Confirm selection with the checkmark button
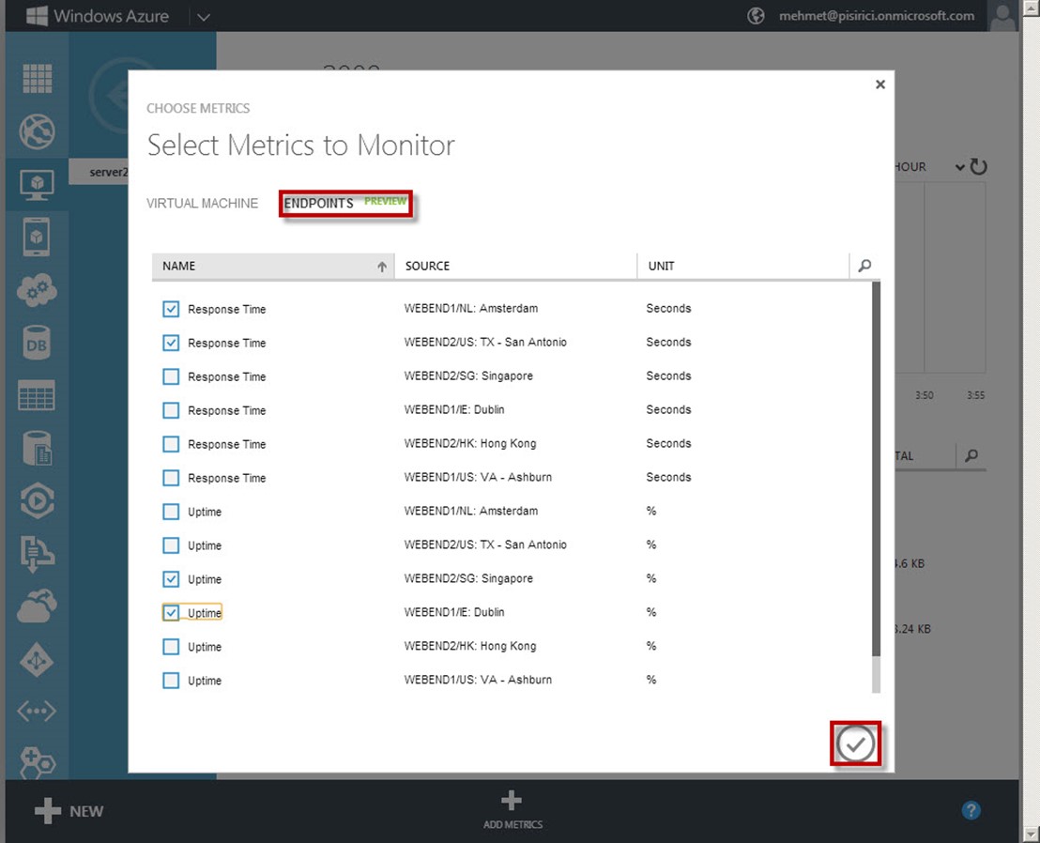Viewport: 1040px width, 843px height. click(856, 744)
